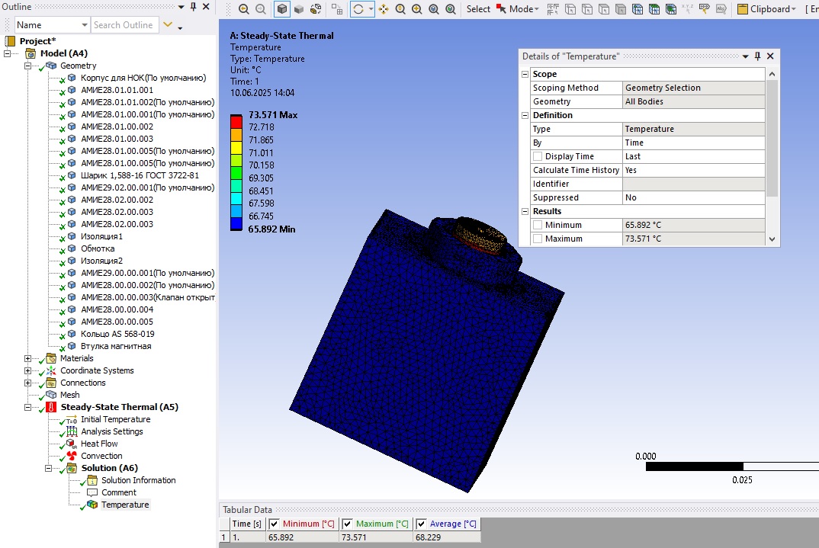Viewport: 819px width, 548px height.
Task: Select the Rotate view tool
Action: point(358,9)
